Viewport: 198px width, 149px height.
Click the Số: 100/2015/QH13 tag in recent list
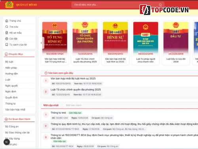(61, 83)
